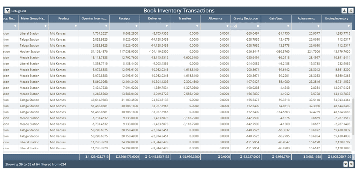Expand grid to fullscreen
Screen dimensions: 360x174
tap(350, 10)
